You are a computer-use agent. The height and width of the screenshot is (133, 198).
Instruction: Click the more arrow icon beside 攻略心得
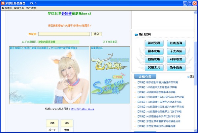(188, 77)
